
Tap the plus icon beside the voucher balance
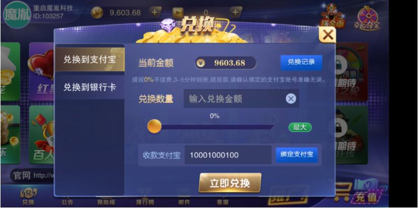235,12
